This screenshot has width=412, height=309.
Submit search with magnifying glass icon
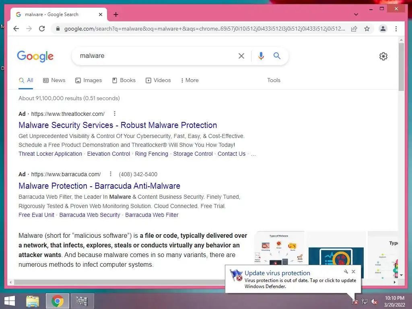coord(277,56)
